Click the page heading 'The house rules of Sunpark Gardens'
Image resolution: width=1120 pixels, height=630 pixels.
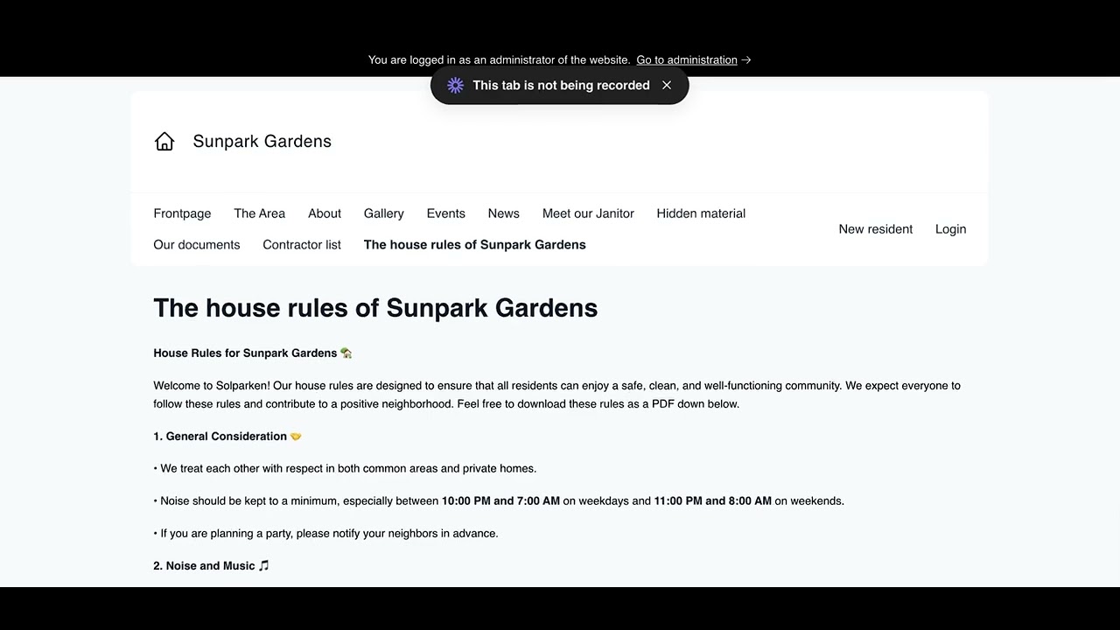pos(375,308)
